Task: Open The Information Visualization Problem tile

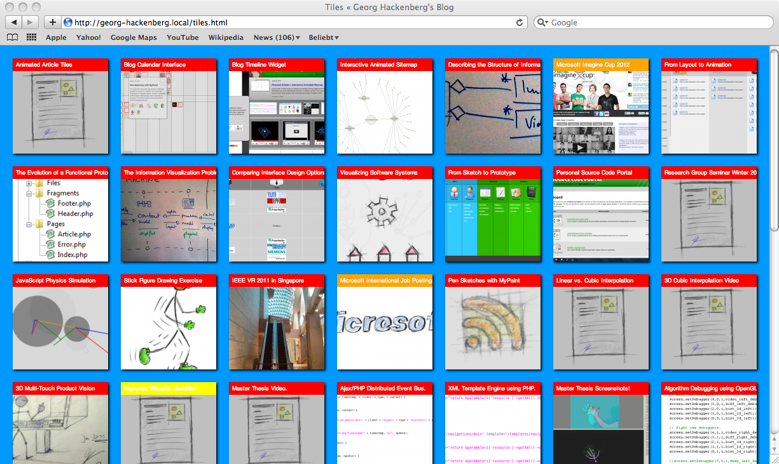Action: pos(169,214)
